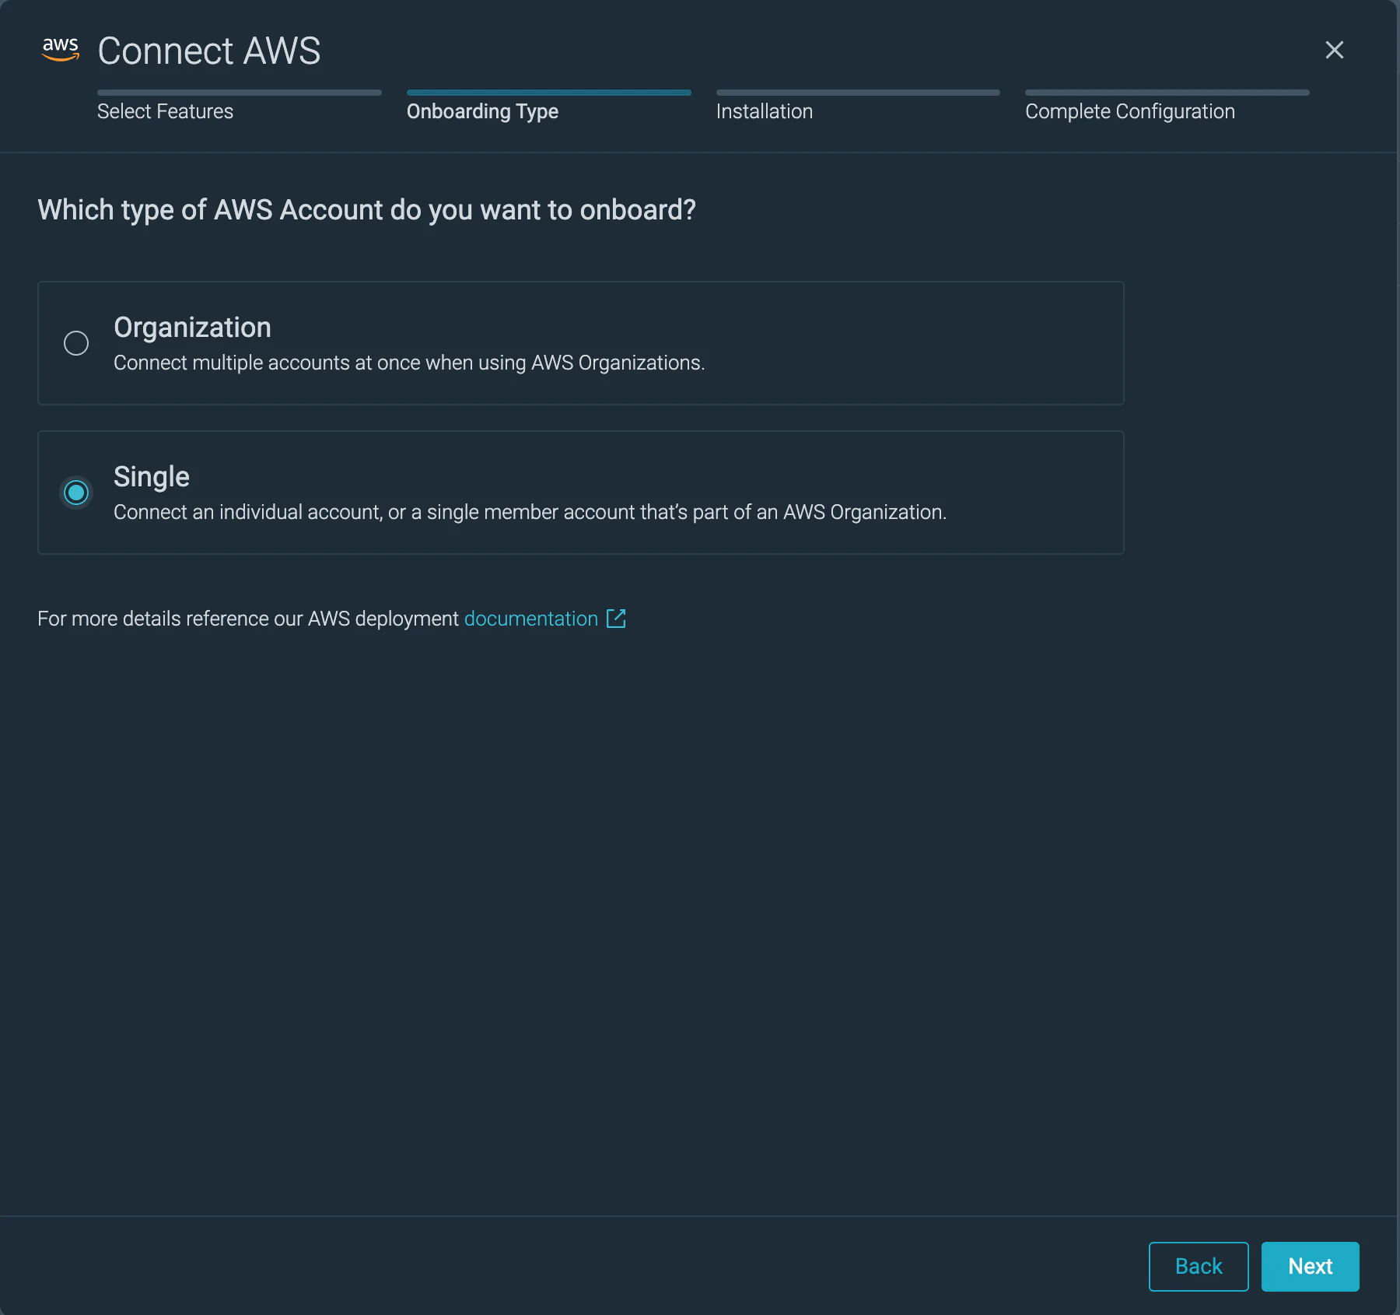This screenshot has width=1400, height=1315.
Task: Click the 'For more details reference' text
Action: click(x=248, y=619)
